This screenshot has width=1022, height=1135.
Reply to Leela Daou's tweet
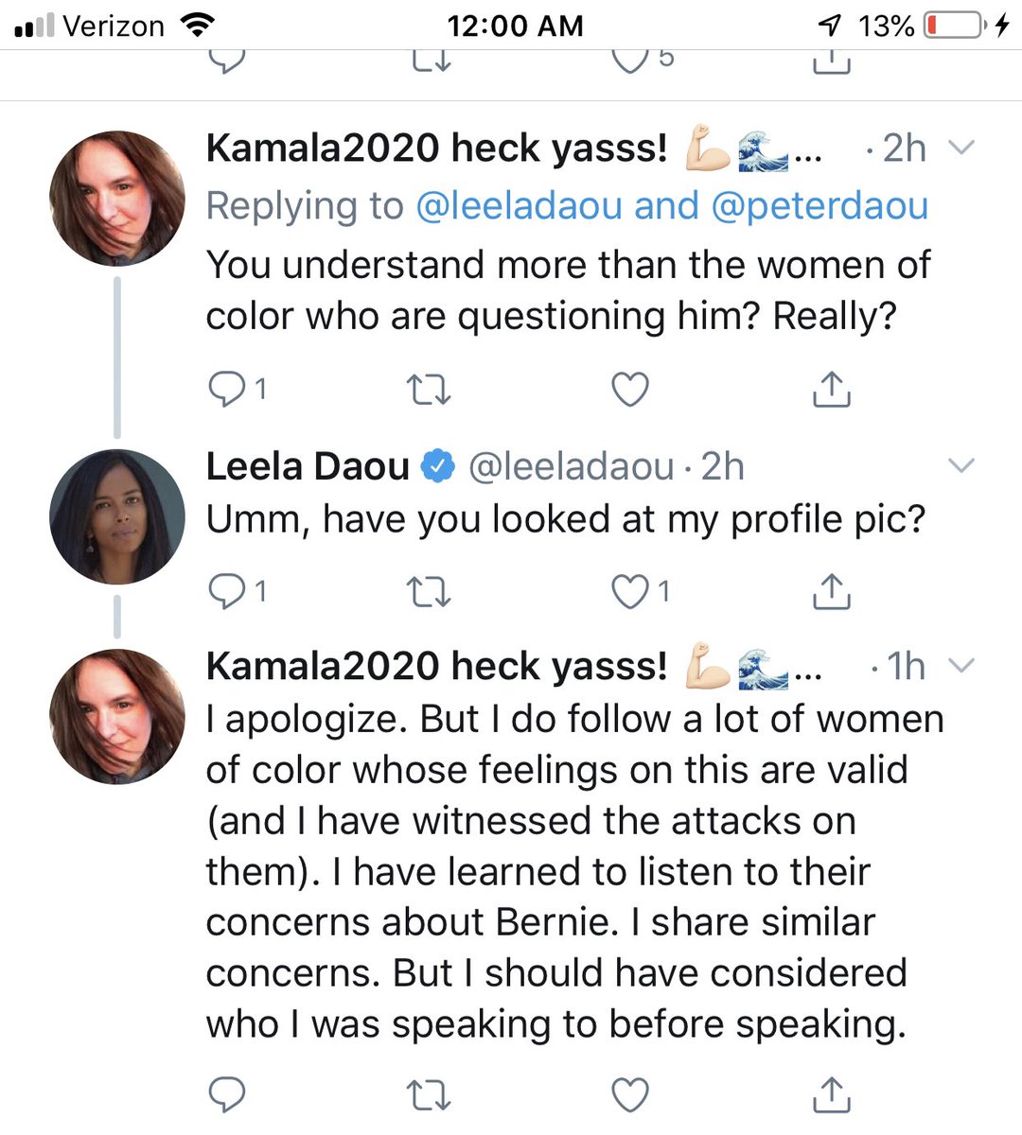227,591
